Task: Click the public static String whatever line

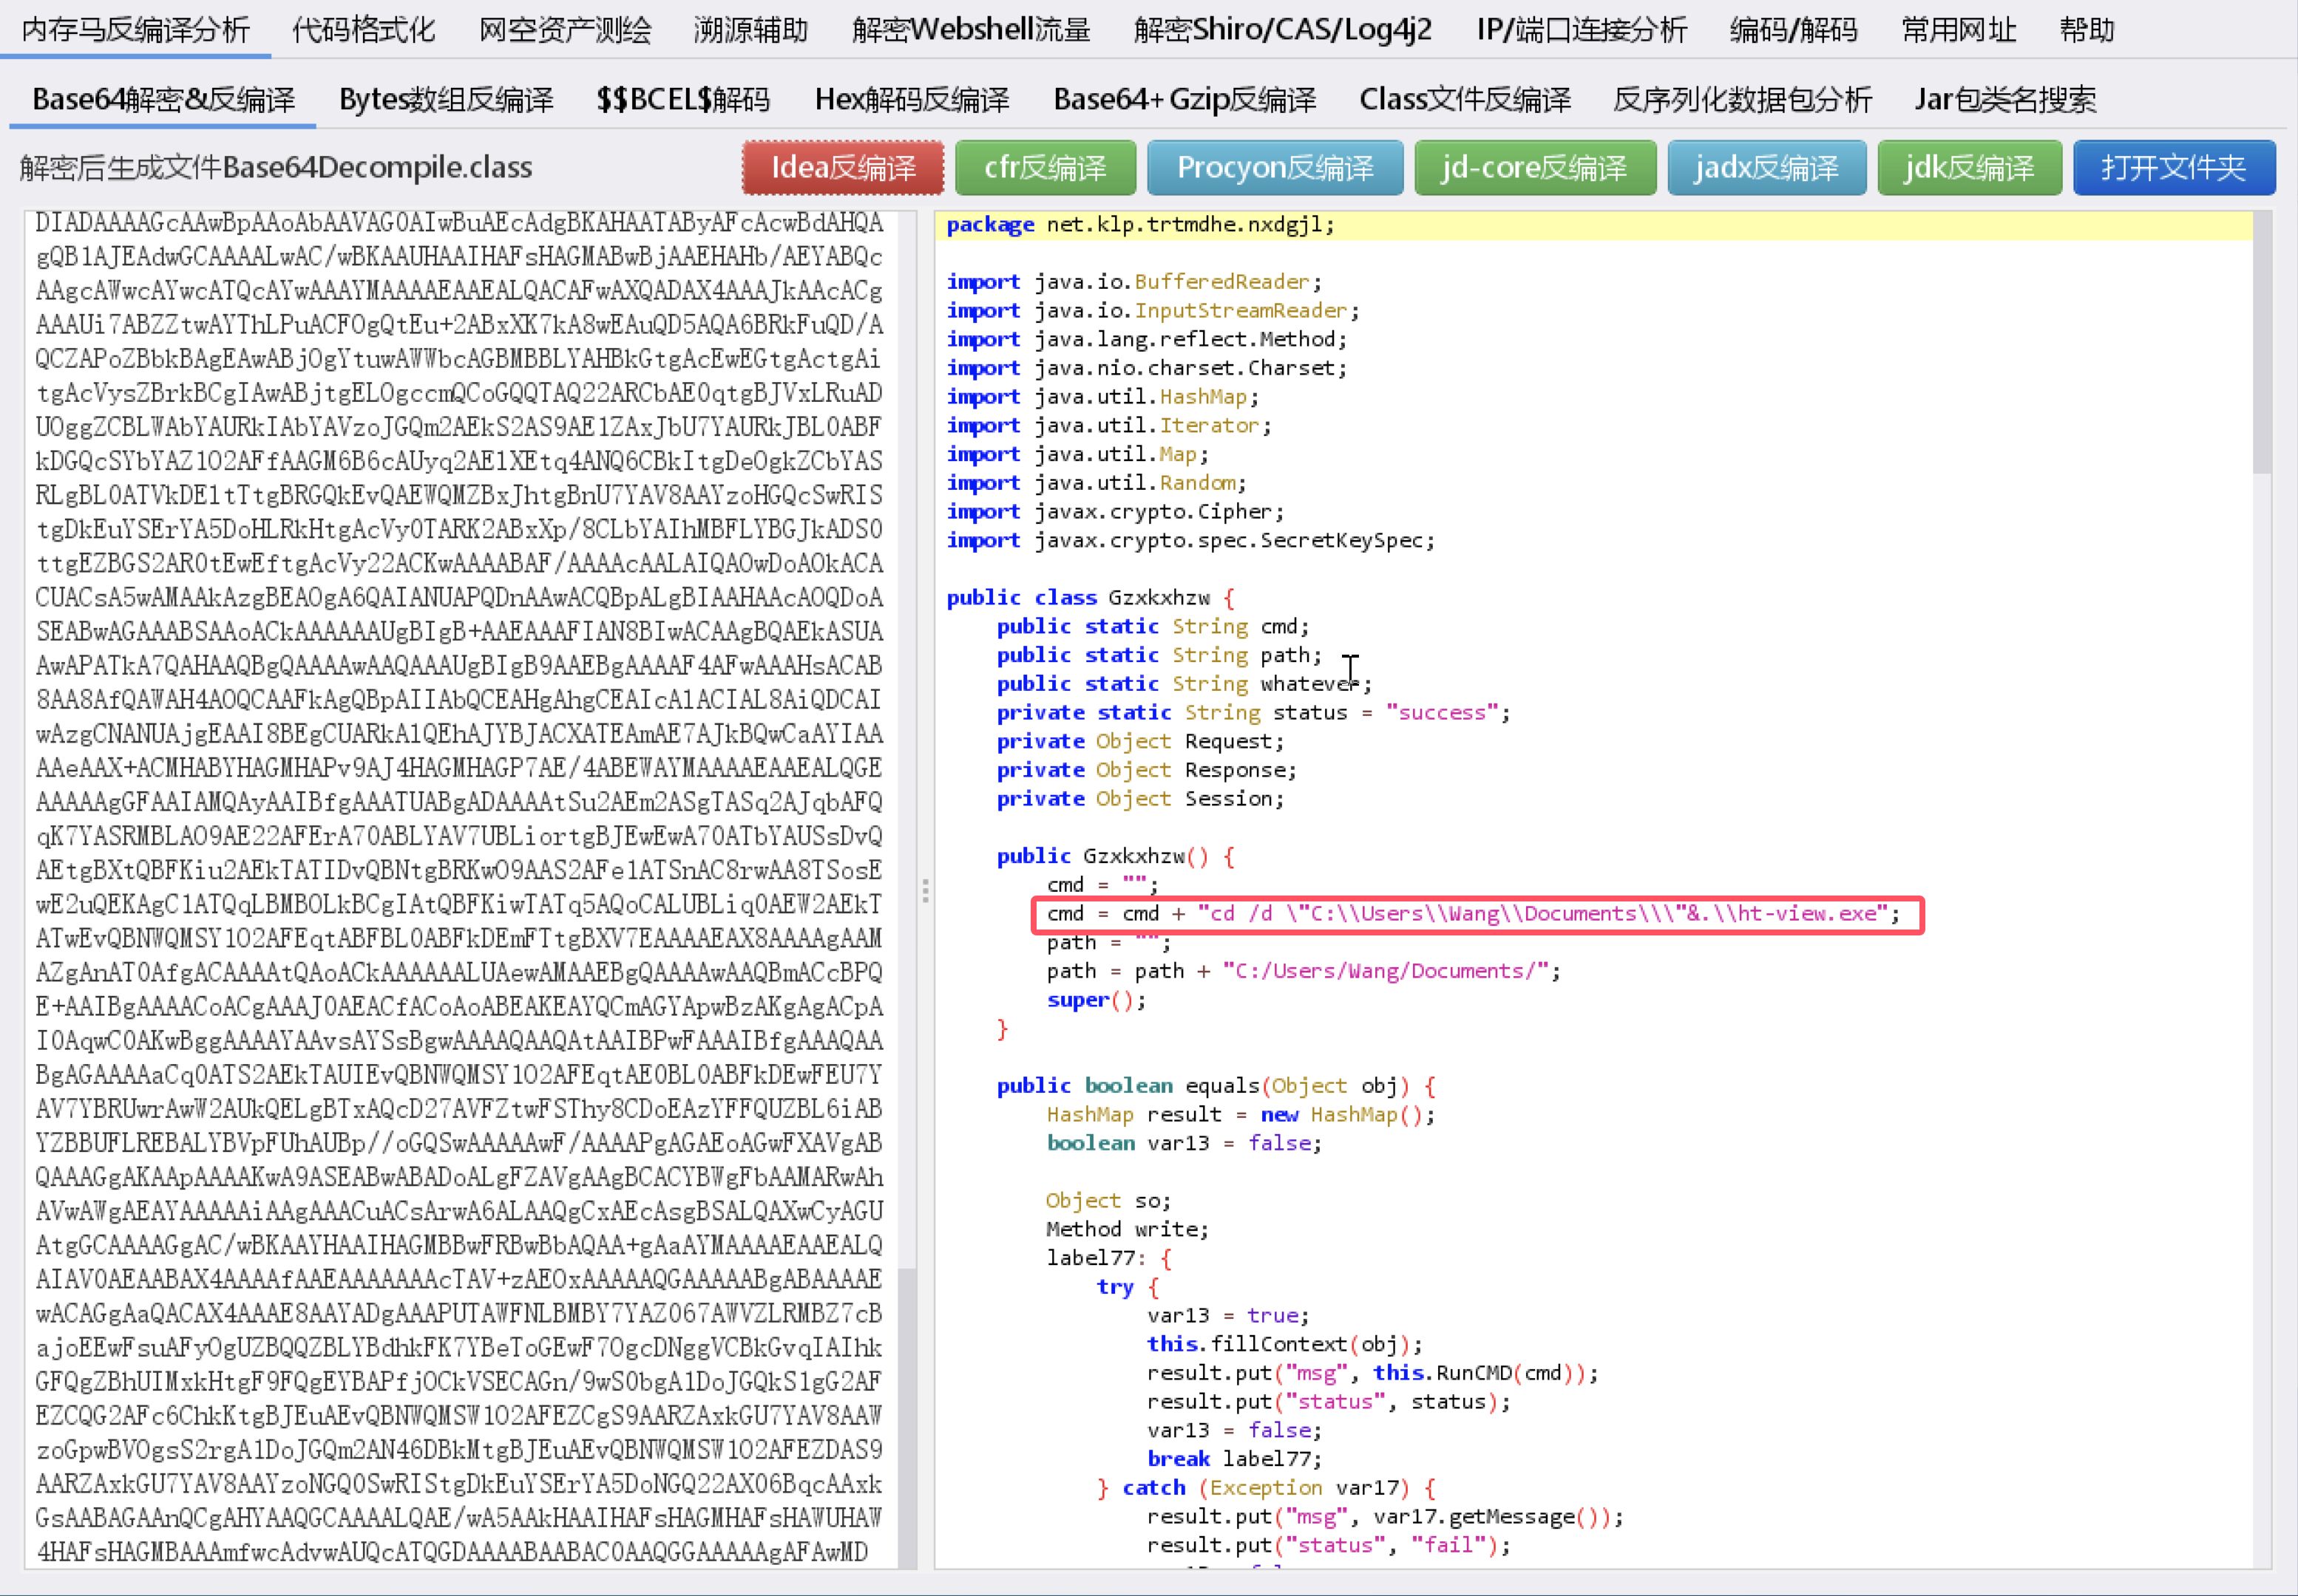Action: click(1184, 684)
